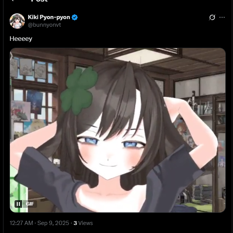Click the Post header title

point(39,1)
